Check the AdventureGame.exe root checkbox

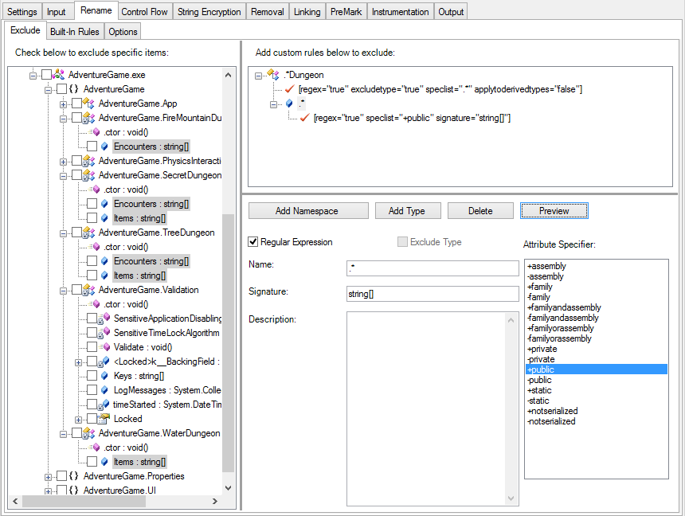[x=45, y=72]
